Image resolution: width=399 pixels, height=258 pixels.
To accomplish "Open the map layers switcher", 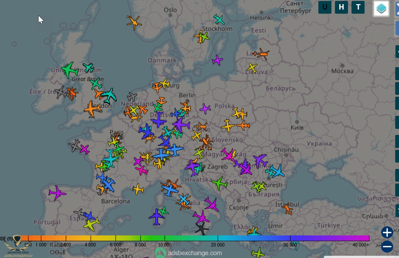I will click(x=381, y=8).
